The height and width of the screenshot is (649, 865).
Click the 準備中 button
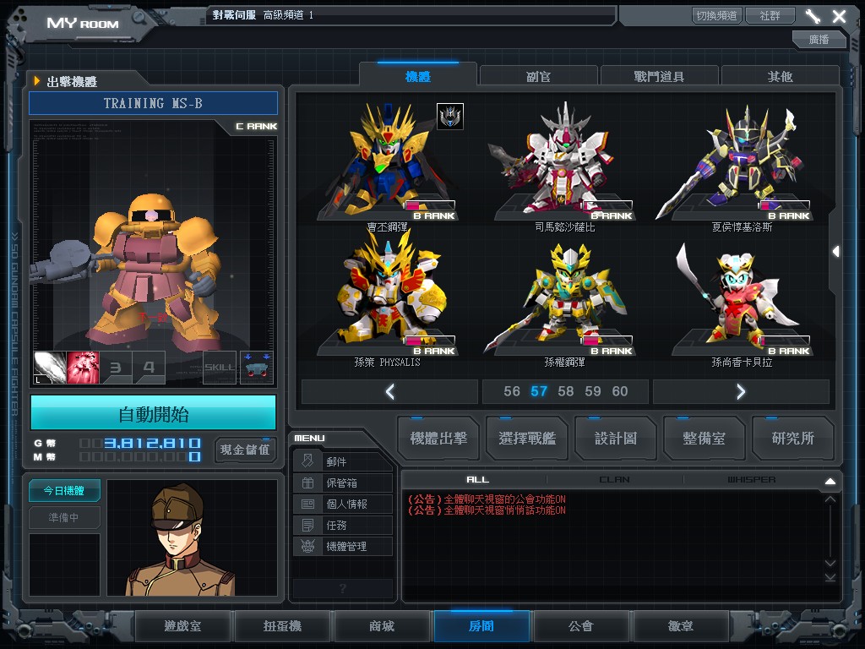click(x=64, y=517)
